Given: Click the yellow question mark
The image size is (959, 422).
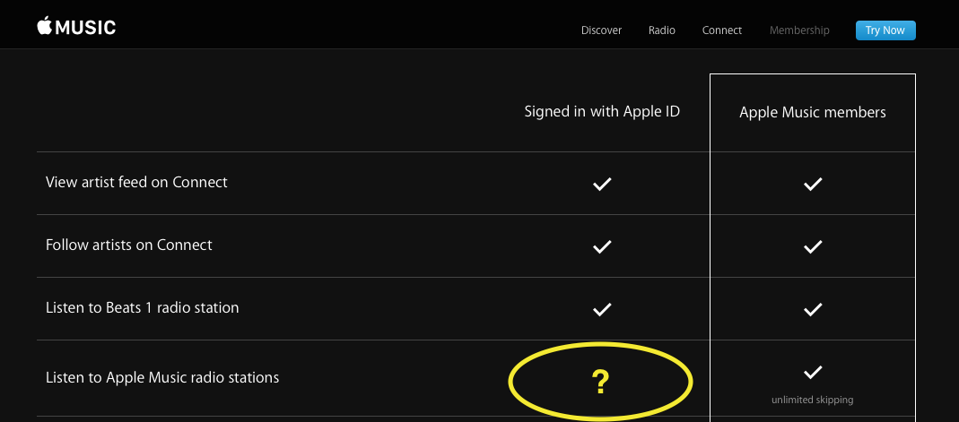Looking at the screenshot, I should [x=600, y=383].
